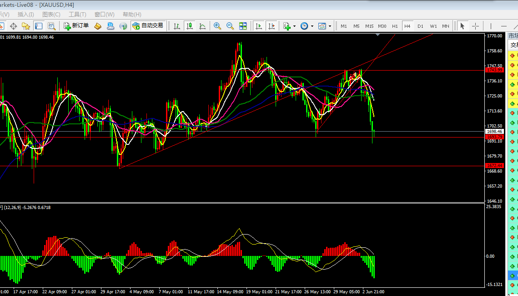Click the chart shift triangle marker
518x296 pixels.
coord(378,35)
